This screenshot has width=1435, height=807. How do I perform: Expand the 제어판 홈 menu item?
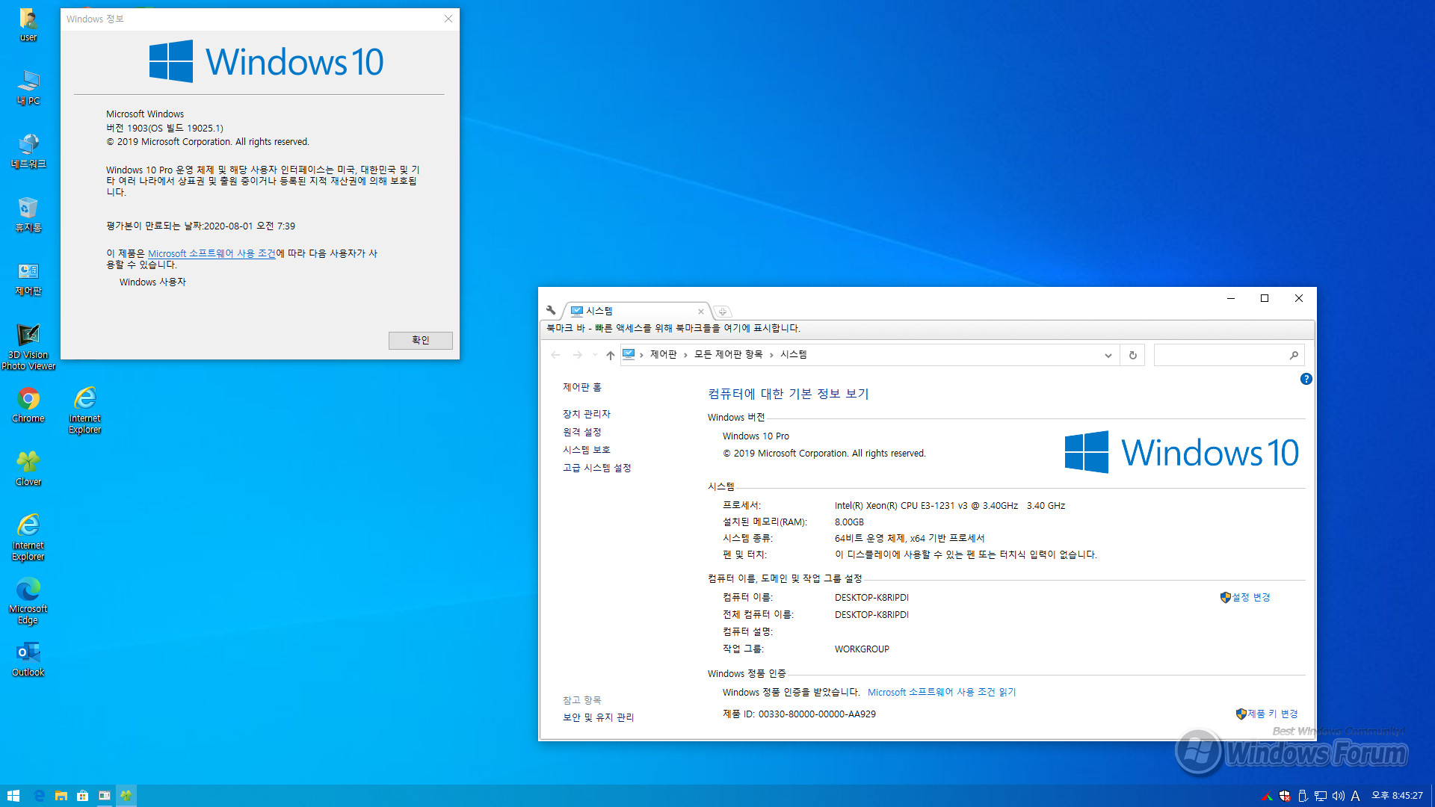tap(581, 386)
